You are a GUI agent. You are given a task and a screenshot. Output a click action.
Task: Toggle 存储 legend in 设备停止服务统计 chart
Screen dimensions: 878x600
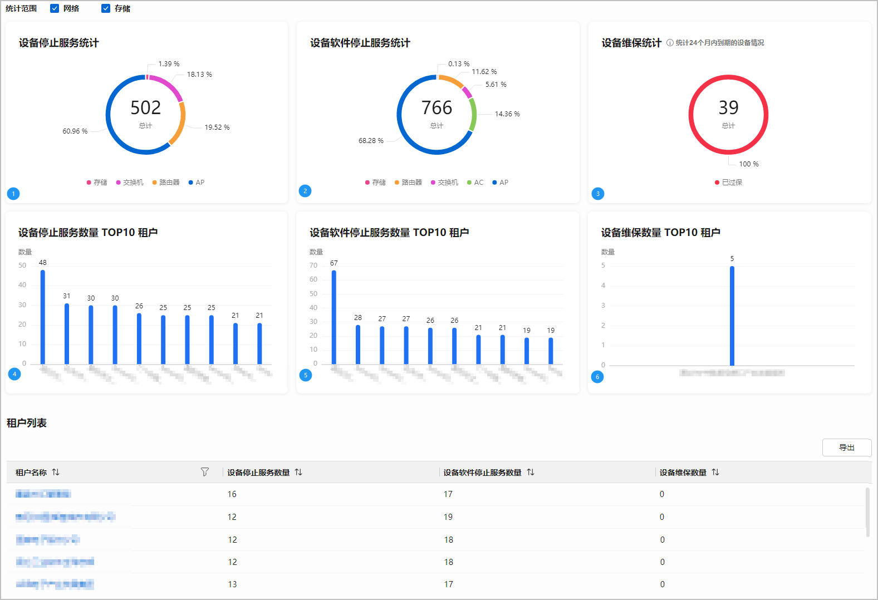click(97, 183)
